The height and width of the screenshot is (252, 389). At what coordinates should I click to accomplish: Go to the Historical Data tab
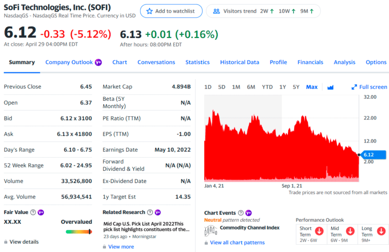(240, 62)
